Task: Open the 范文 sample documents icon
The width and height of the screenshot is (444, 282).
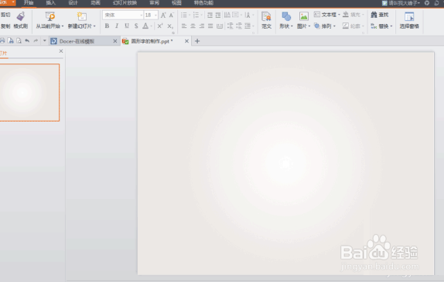Action: click(266, 16)
